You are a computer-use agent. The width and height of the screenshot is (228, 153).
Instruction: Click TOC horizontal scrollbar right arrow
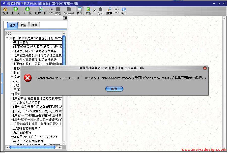click(60, 147)
